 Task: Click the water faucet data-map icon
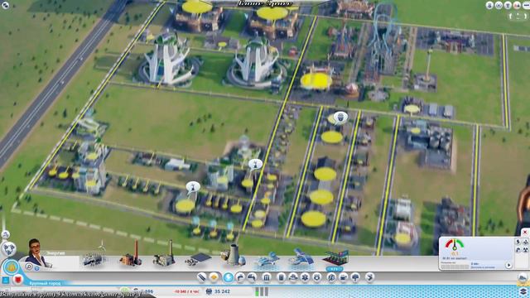(518, 250)
